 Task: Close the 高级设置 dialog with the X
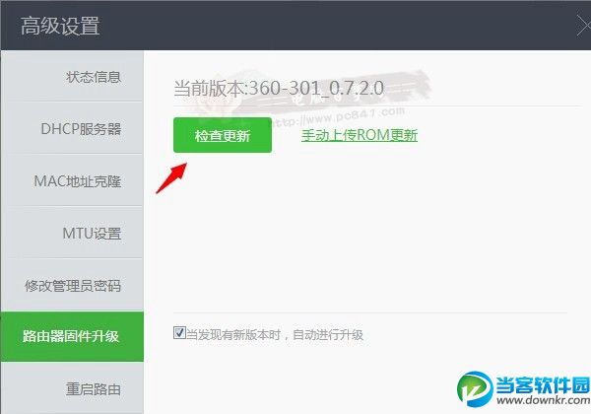point(584,27)
